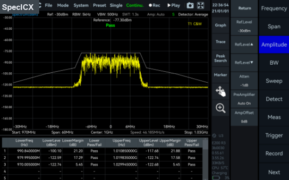Click the SWT: 1.3s readout
Screen dimensions: 289x180
click(x=130, y=14)
